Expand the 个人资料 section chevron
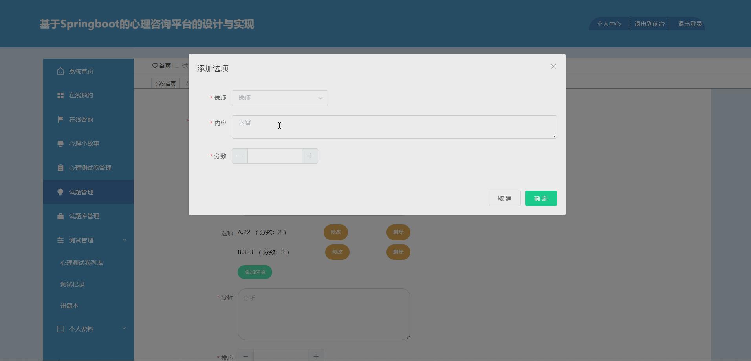751x361 pixels. coord(125,328)
